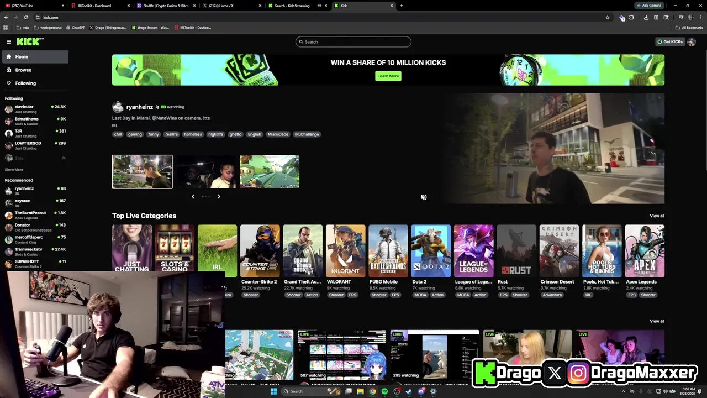
Task: Click the 'MiamiDade' tag
Action: pyautogui.click(x=278, y=134)
